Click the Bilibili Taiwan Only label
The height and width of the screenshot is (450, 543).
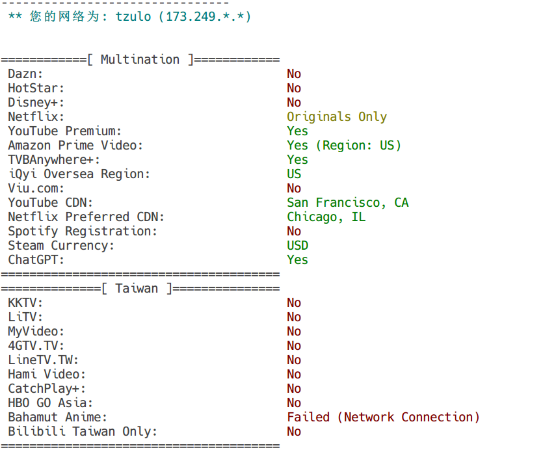(83, 432)
